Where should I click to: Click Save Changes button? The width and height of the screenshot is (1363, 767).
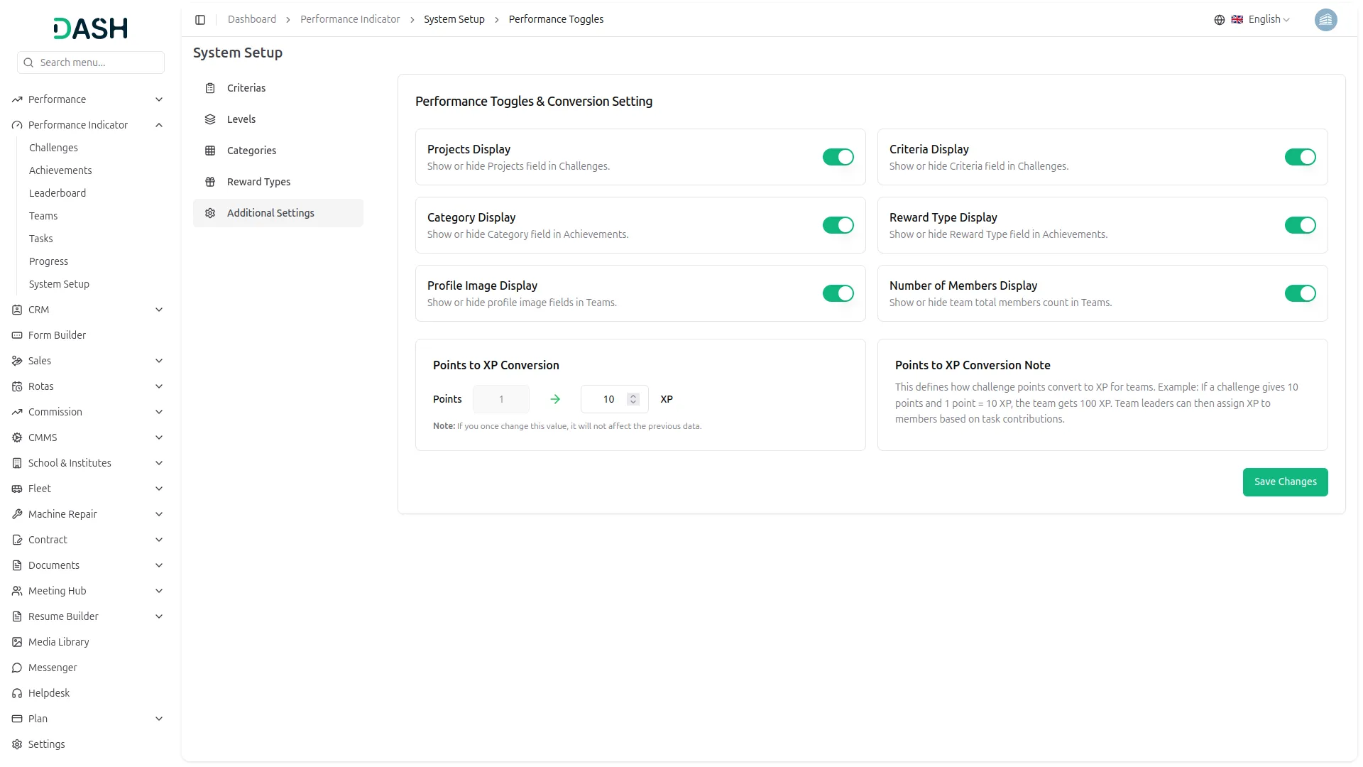1285,482
